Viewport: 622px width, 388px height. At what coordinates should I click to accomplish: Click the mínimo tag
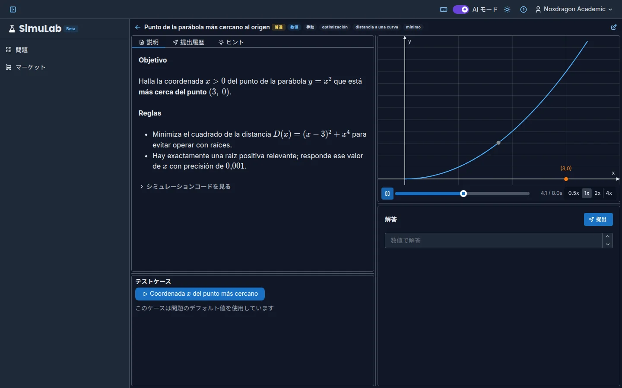[413, 27]
